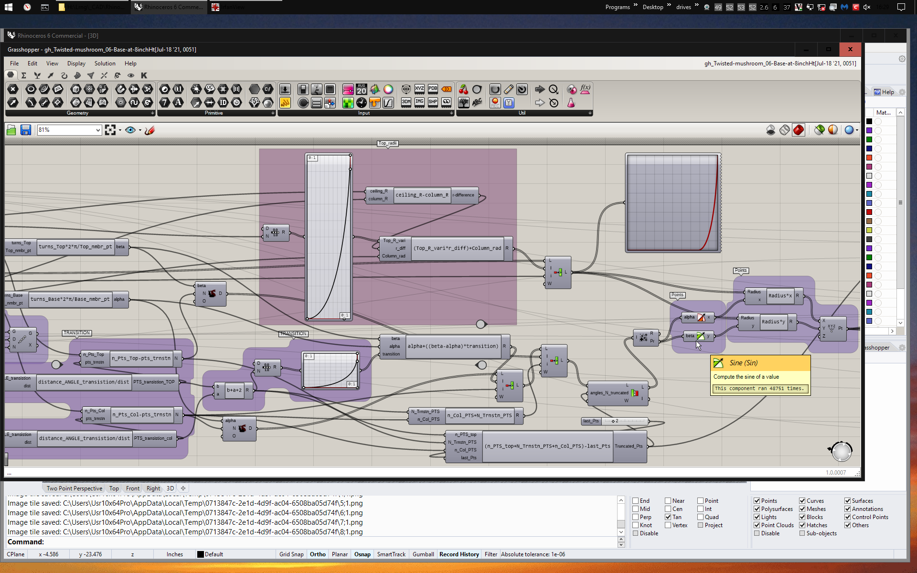Select the Clock component icon
The image size is (917, 573).
click(x=362, y=102)
